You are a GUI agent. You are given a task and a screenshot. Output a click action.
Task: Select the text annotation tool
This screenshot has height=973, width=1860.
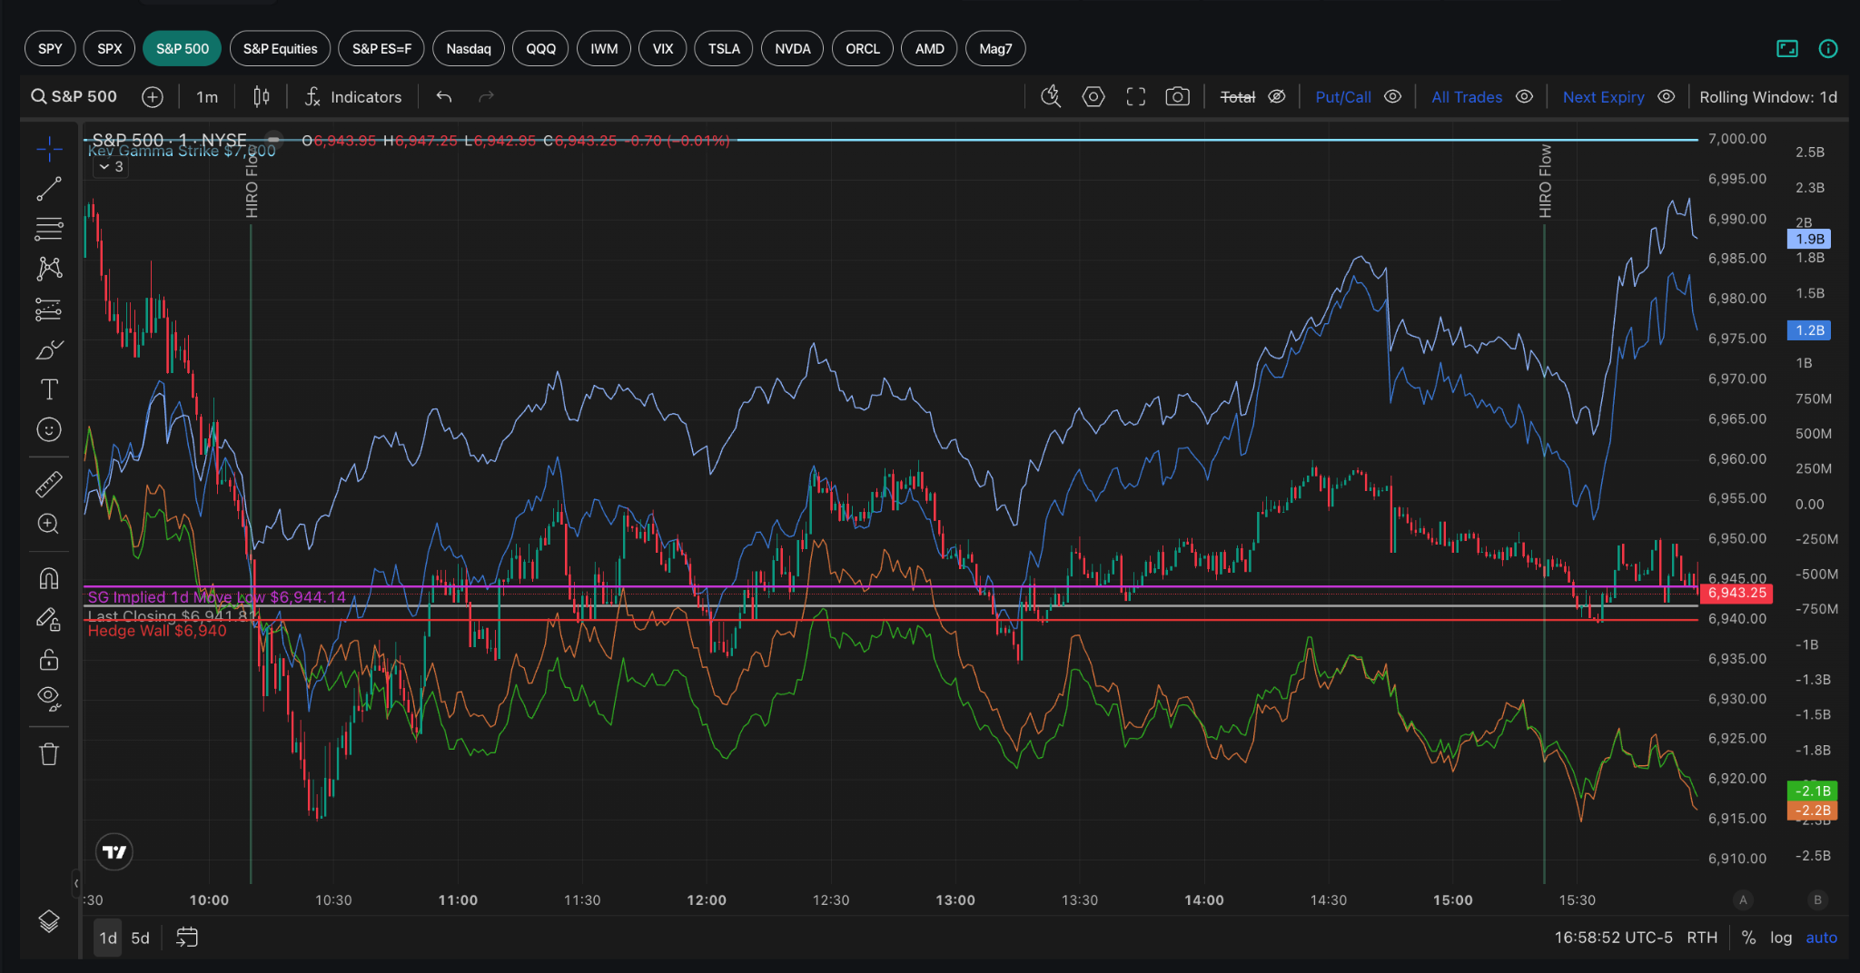pos(49,389)
